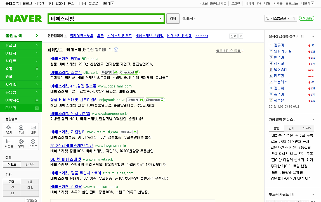The image size is (321, 202).
Task: Open news headline 로또 570회 당첨번호 공개
Action: point(290,141)
